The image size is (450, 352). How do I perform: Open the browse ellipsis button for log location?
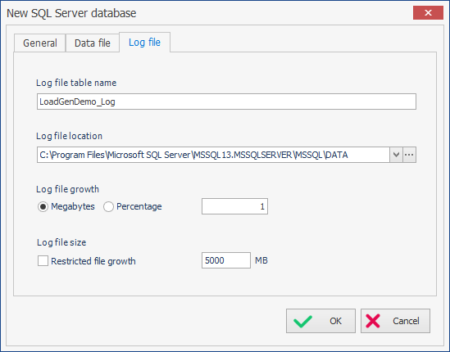pos(409,155)
